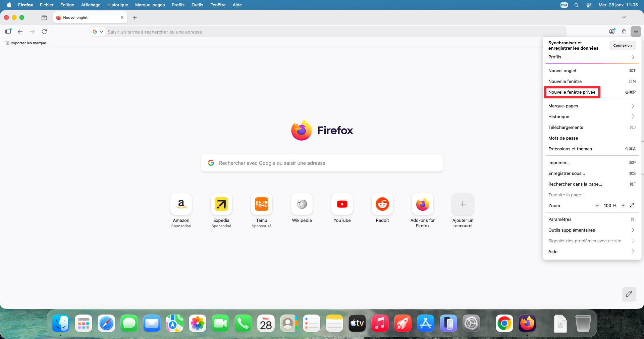Open Control Center in the menu bar
The width and height of the screenshot is (644, 339).
tap(589, 5)
